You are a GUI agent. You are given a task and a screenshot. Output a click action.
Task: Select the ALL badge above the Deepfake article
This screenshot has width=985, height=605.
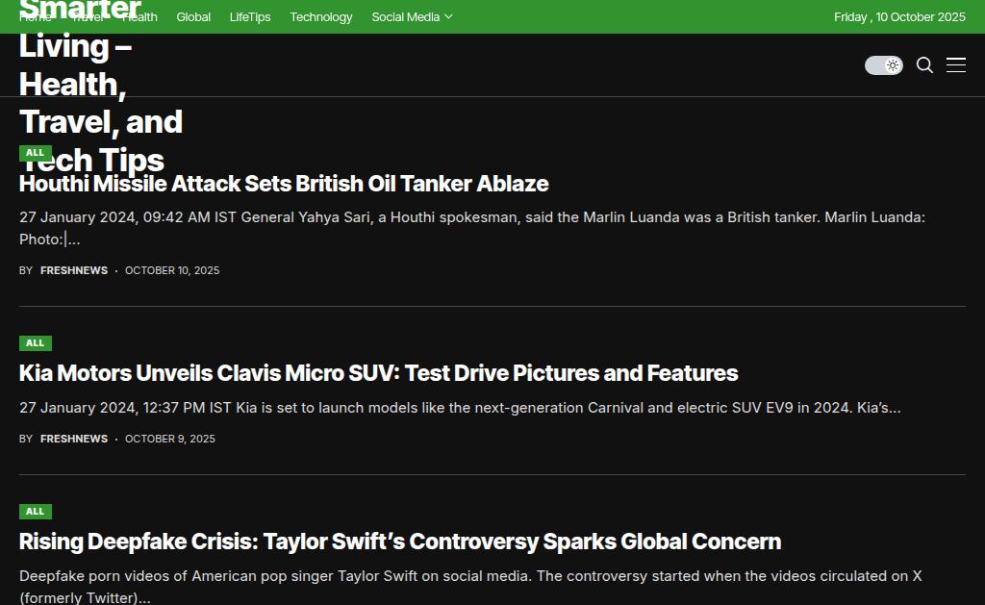(x=36, y=512)
